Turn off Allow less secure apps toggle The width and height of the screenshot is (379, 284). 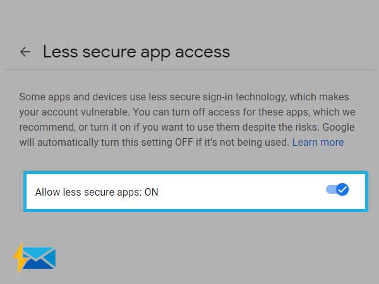tap(337, 189)
